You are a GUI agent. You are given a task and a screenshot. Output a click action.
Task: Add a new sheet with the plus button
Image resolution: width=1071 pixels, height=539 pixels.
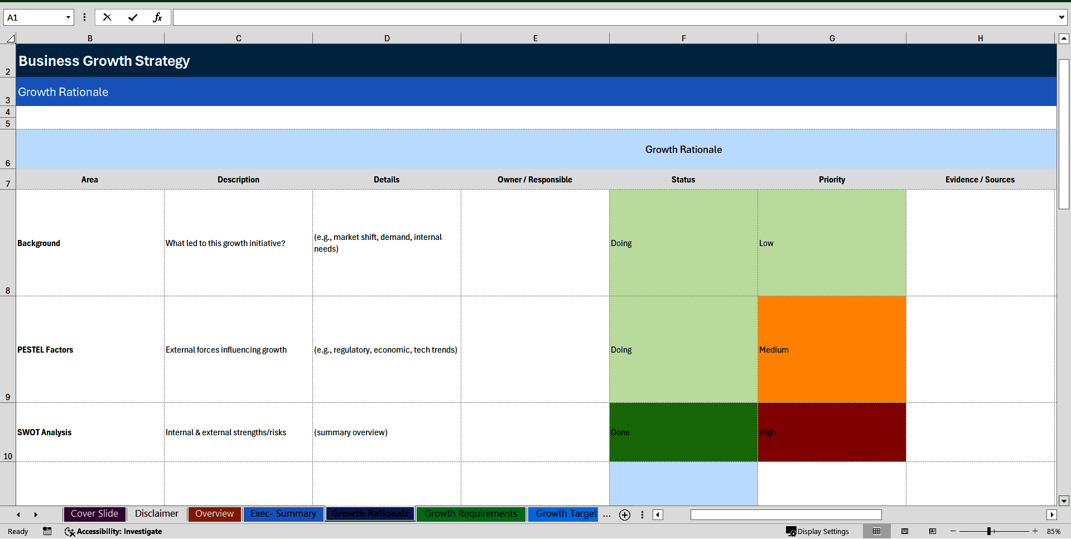point(625,515)
